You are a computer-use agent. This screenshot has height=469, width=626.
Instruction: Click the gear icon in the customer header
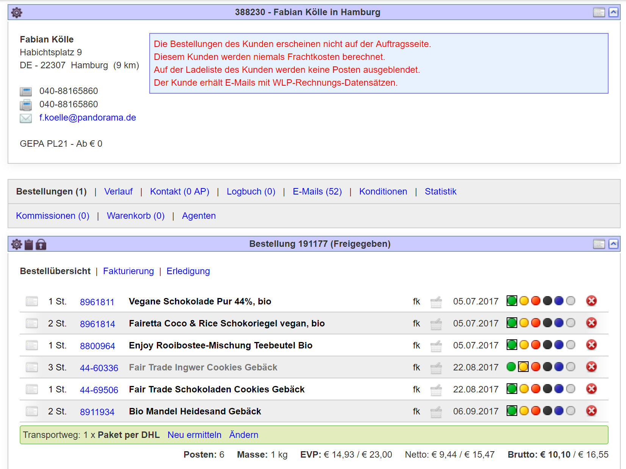tap(17, 13)
